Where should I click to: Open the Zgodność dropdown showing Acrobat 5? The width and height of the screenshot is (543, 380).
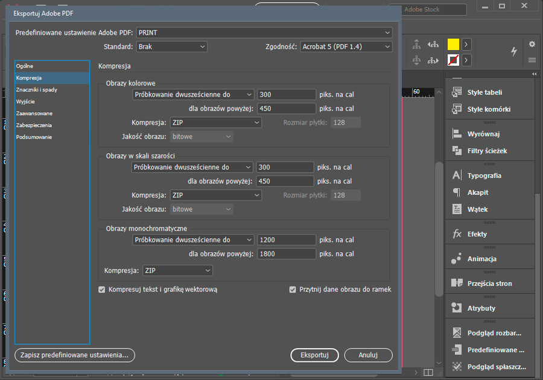coord(346,46)
